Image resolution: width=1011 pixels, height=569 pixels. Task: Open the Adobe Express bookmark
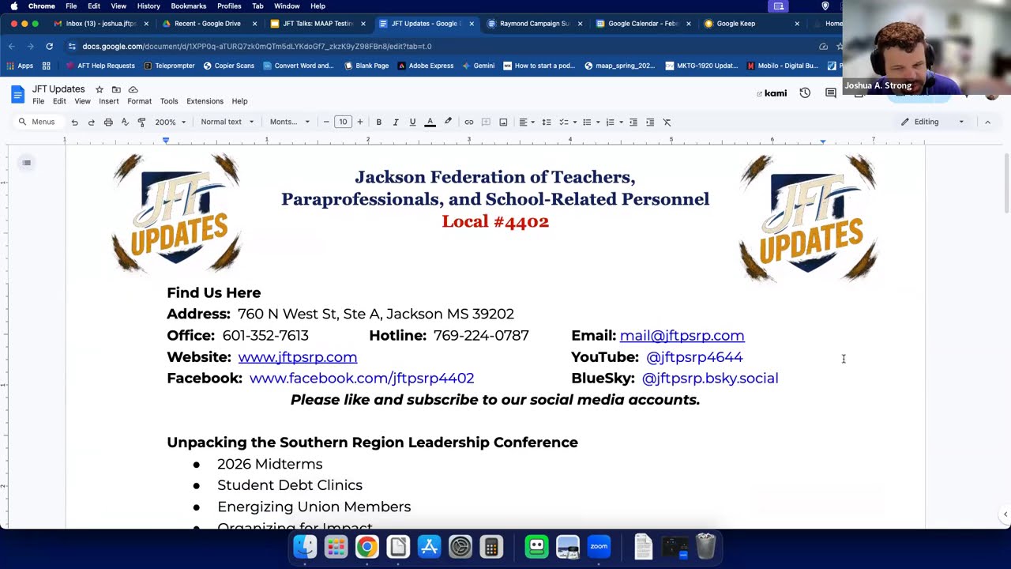coord(426,66)
